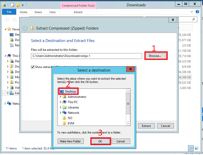This screenshot has width=203, height=155.
Task: Switch to large icons view in status bar
Action: pyautogui.click(x=196, y=148)
